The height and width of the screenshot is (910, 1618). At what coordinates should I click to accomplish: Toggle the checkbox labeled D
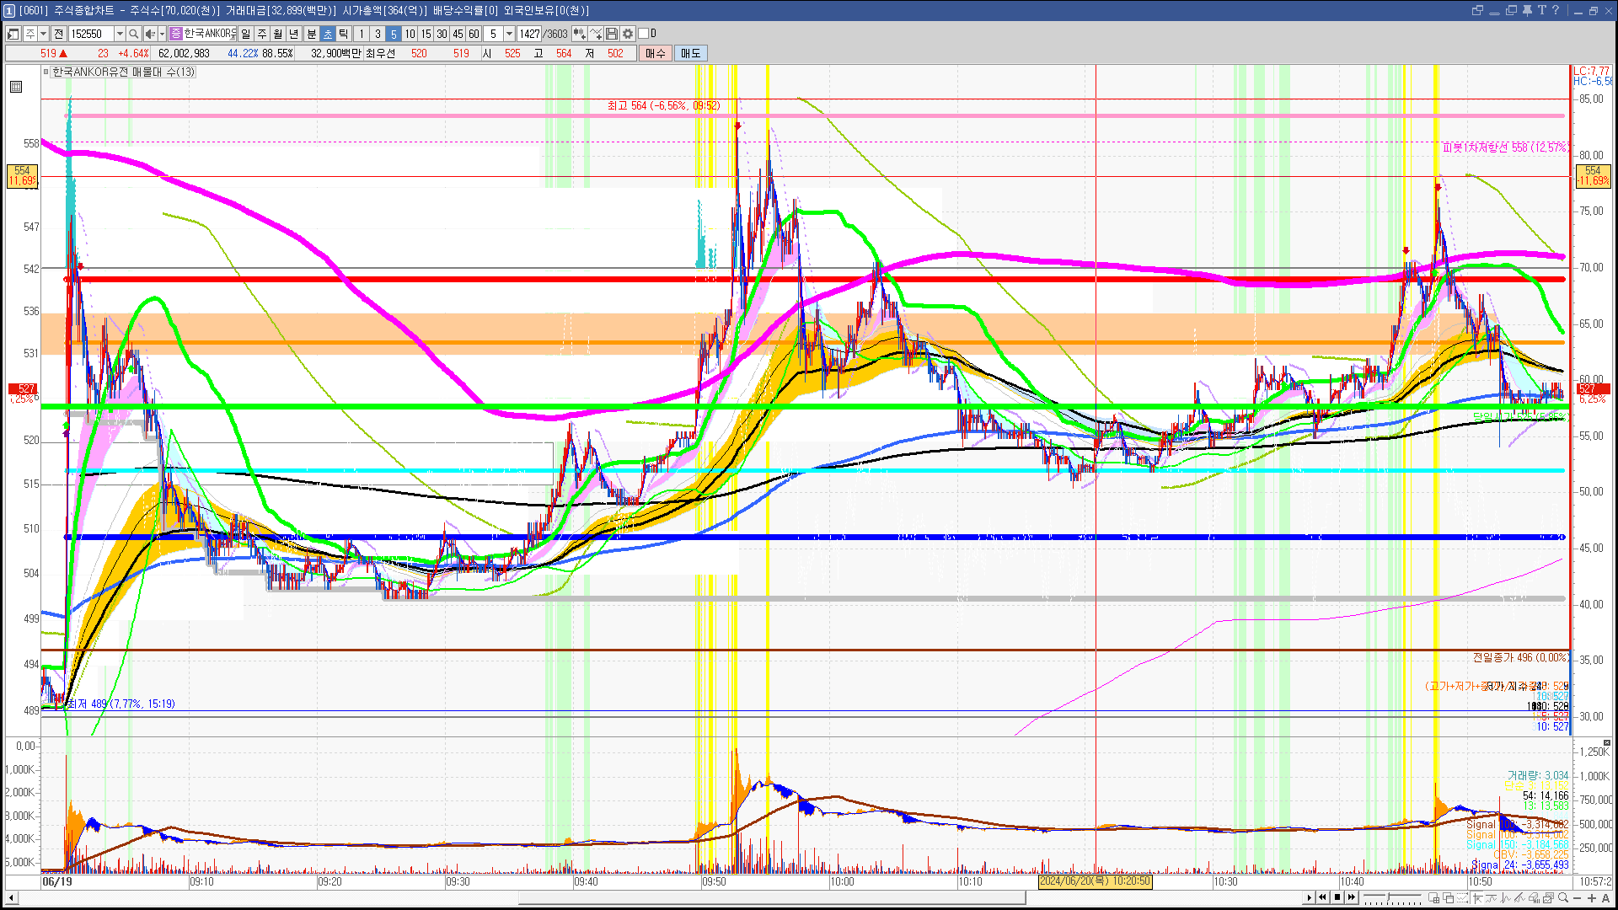[x=644, y=34]
